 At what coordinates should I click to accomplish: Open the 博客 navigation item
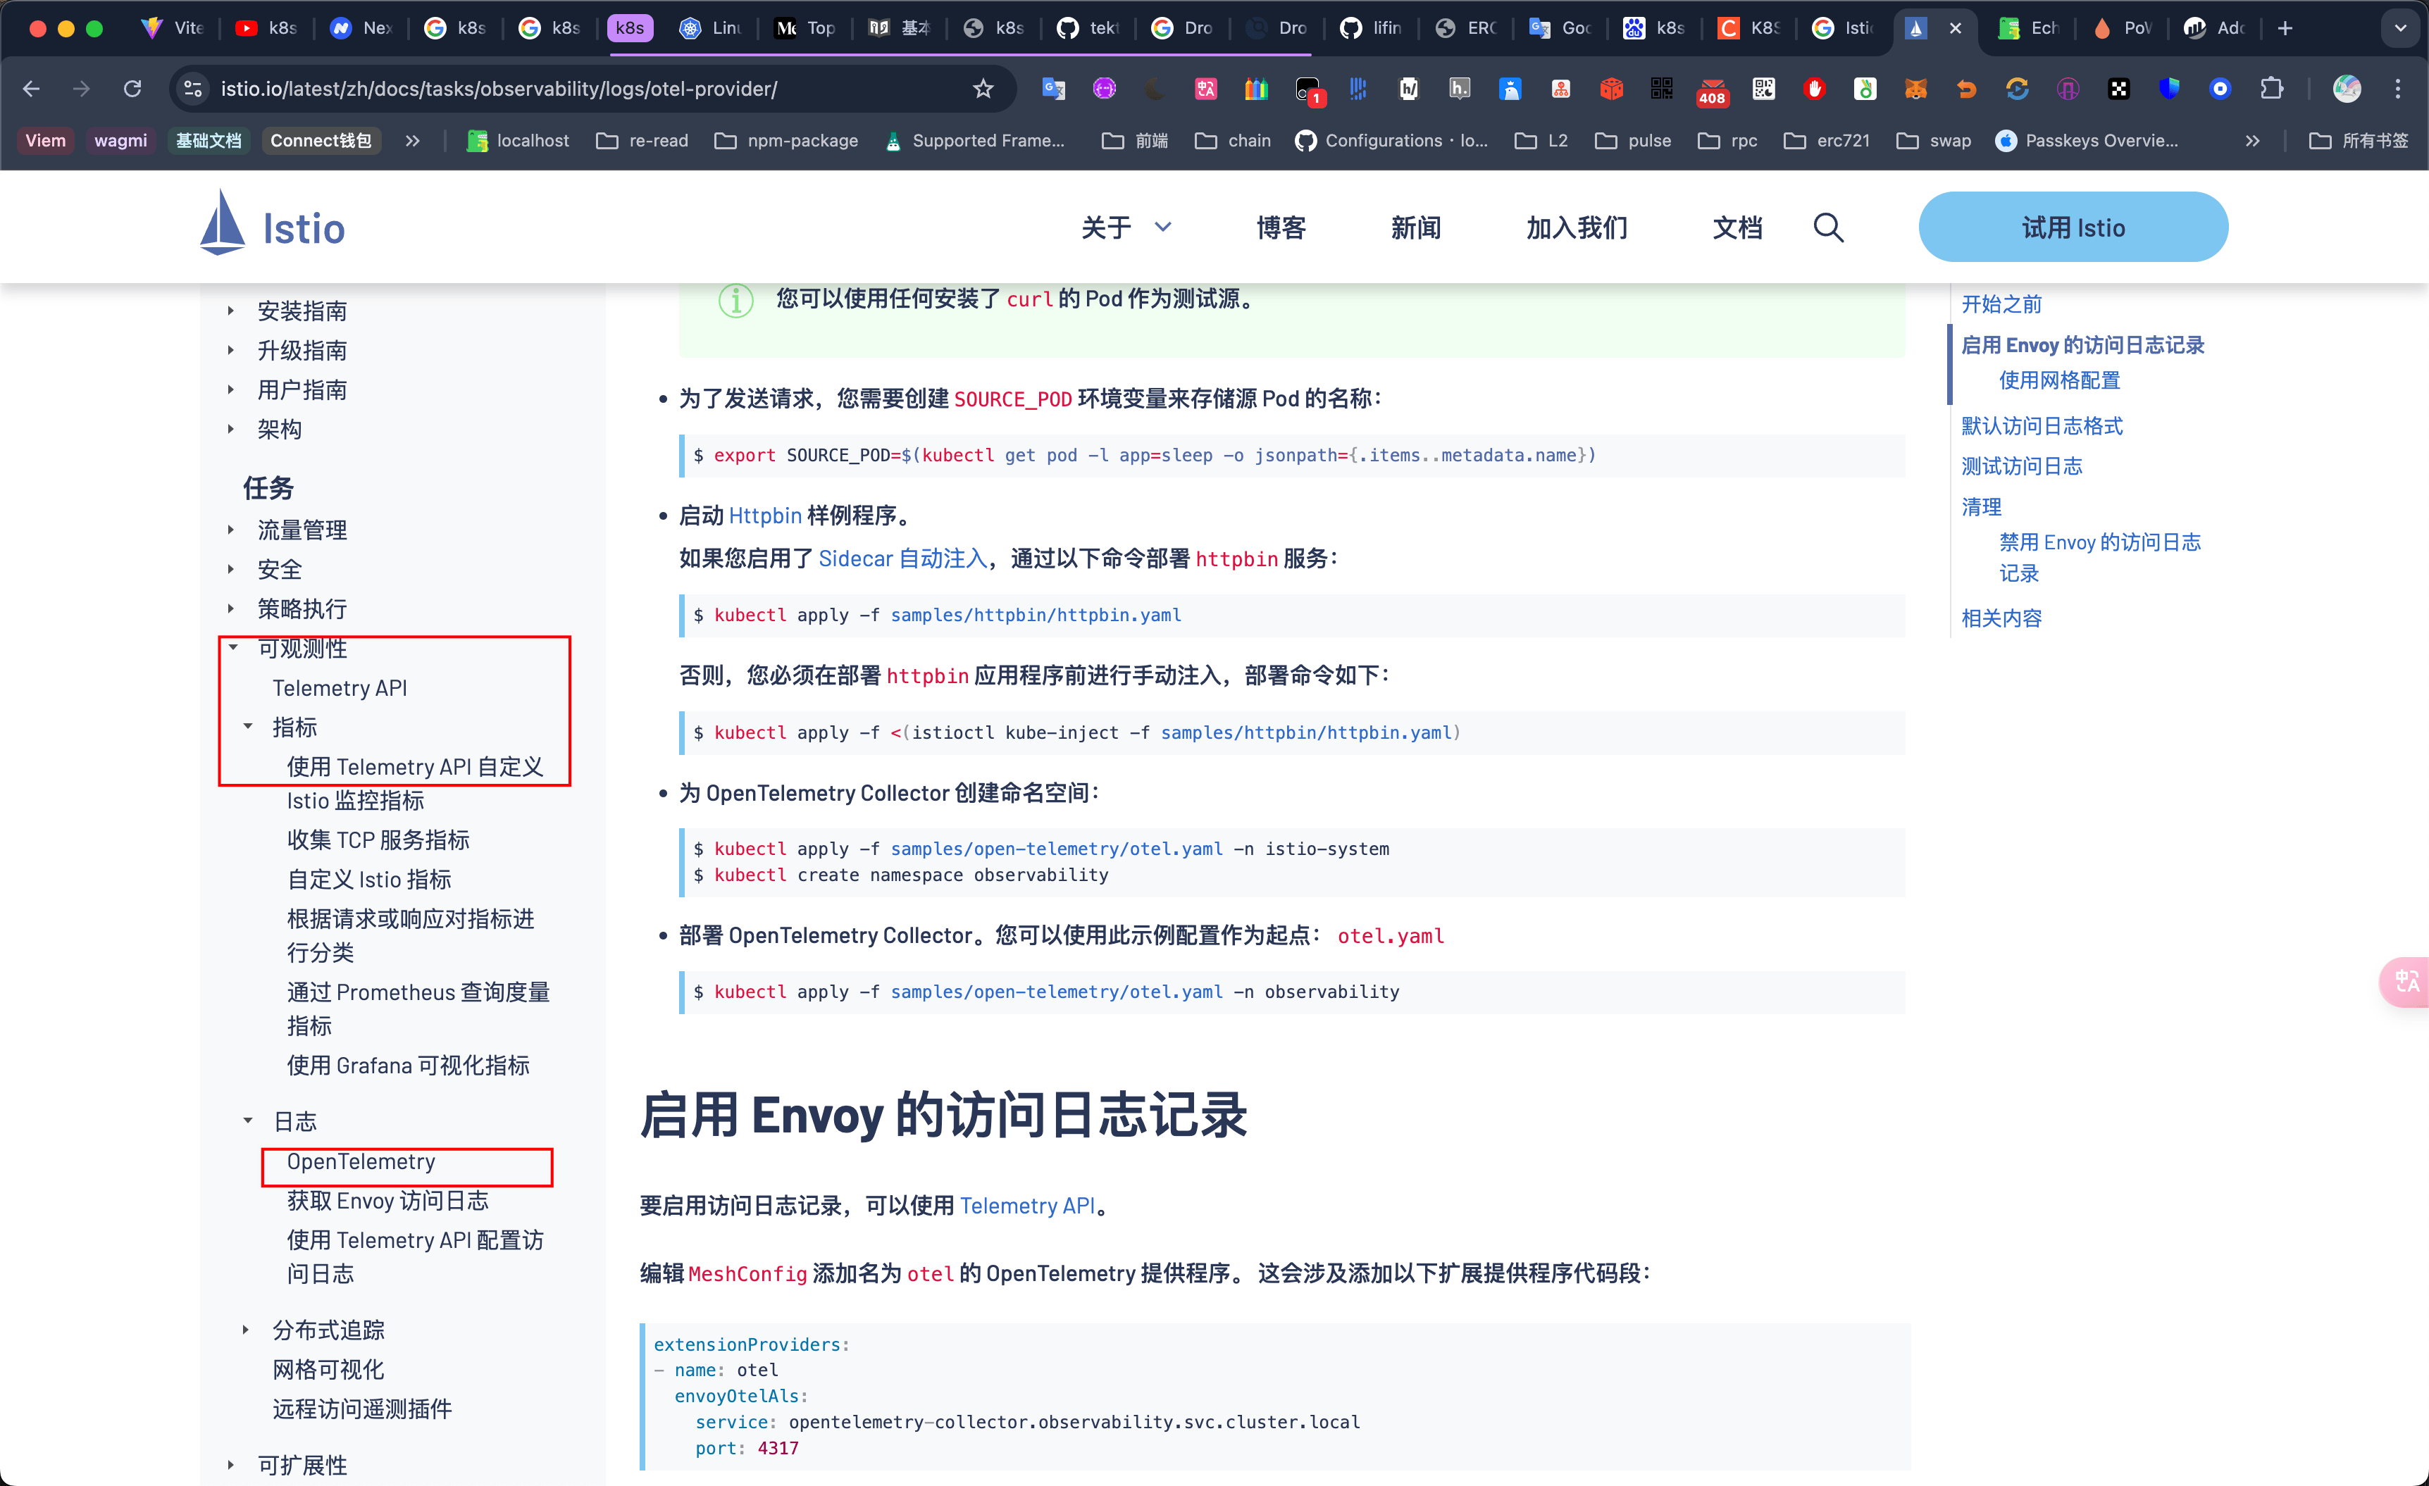pyautogui.click(x=1281, y=227)
